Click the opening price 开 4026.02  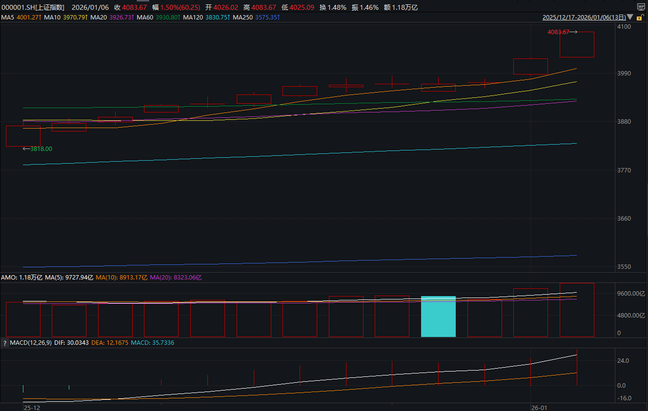[222, 7]
